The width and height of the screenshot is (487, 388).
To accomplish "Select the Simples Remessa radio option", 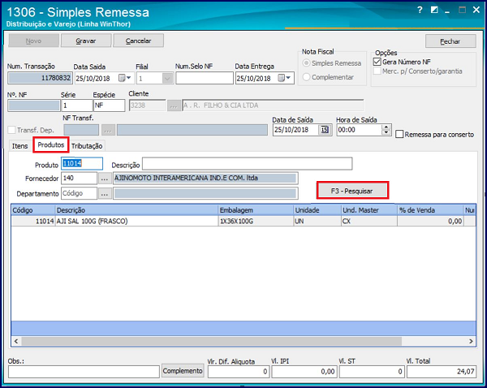I will (306, 63).
